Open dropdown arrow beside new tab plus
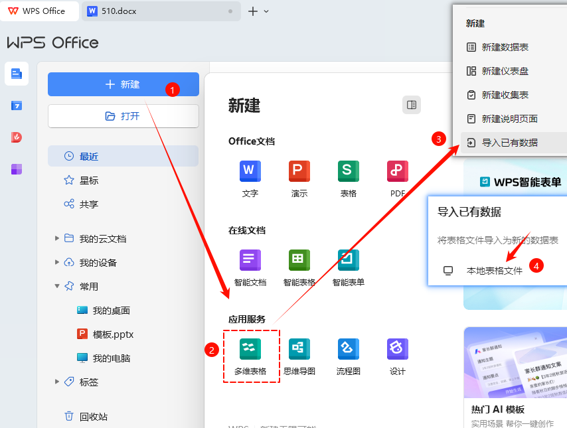This screenshot has width=567, height=428. coord(266,11)
